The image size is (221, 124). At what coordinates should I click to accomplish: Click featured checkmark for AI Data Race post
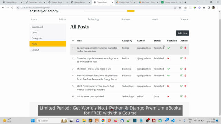(169, 69)
